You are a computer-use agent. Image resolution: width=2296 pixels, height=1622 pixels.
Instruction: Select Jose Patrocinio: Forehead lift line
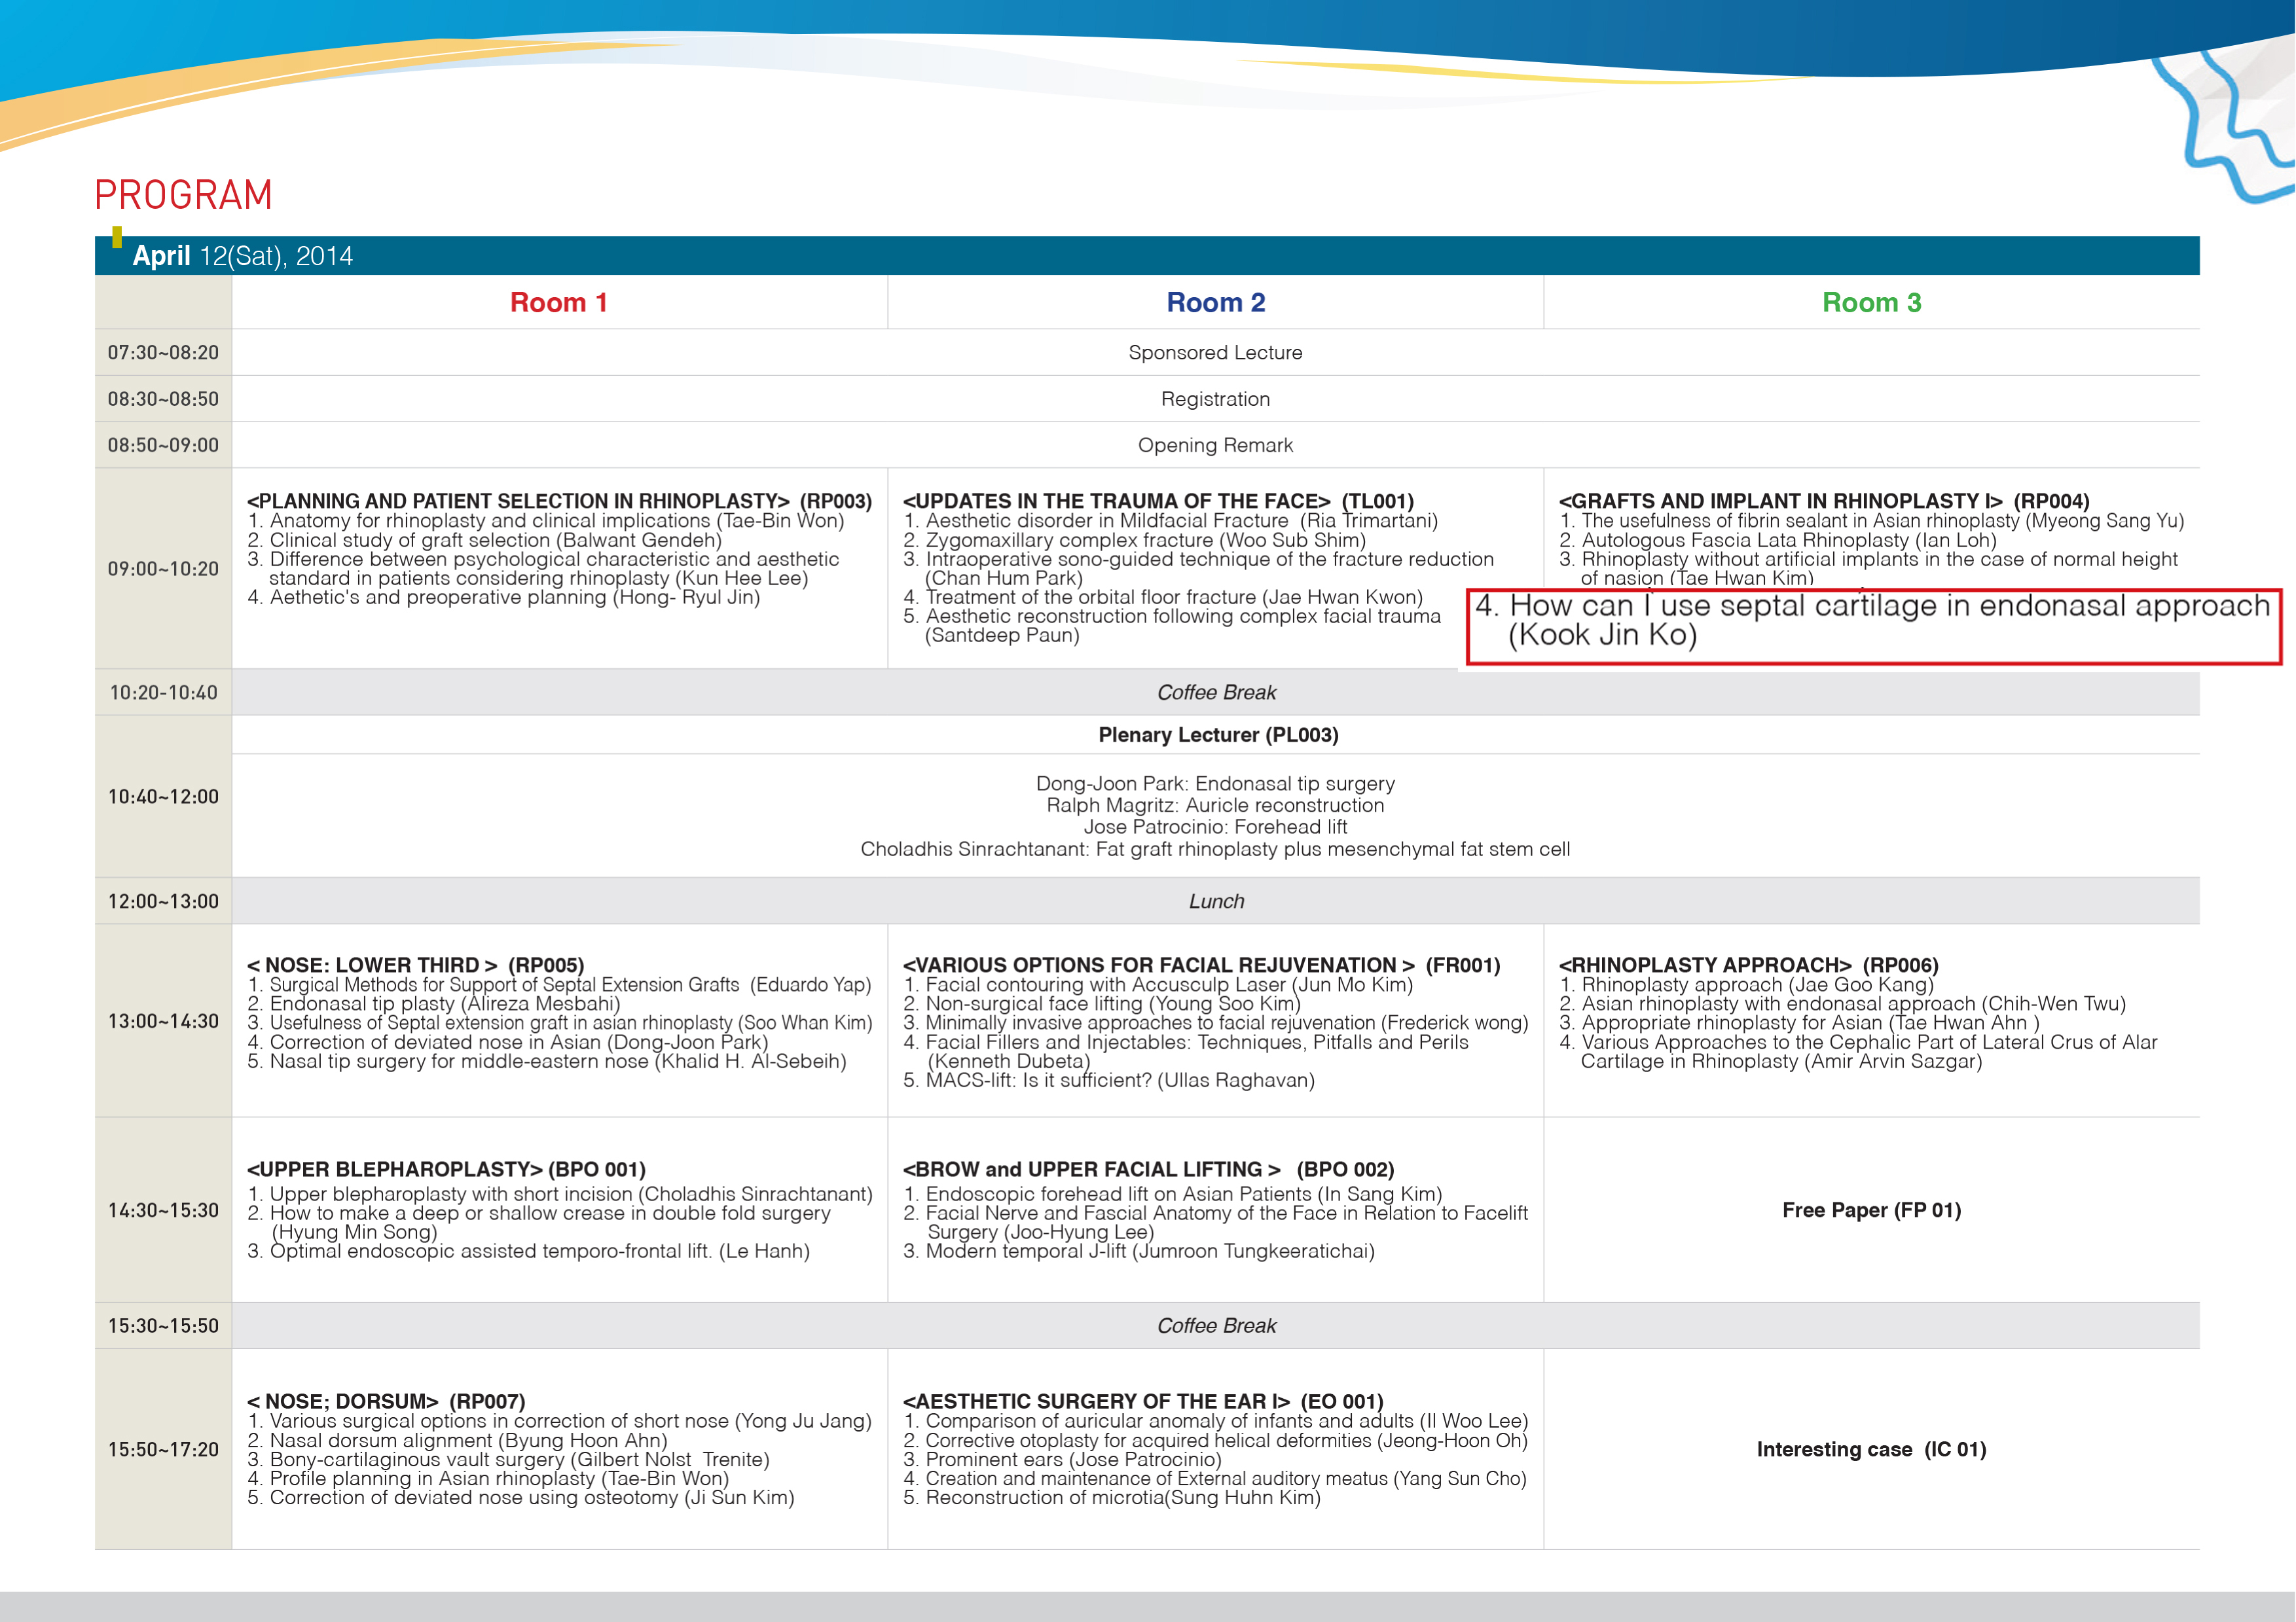(1215, 827)
